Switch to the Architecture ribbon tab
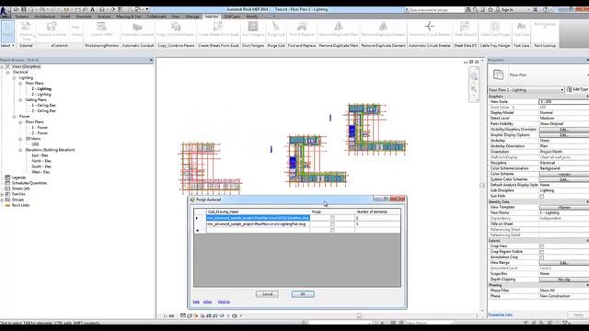 (45, 17)
